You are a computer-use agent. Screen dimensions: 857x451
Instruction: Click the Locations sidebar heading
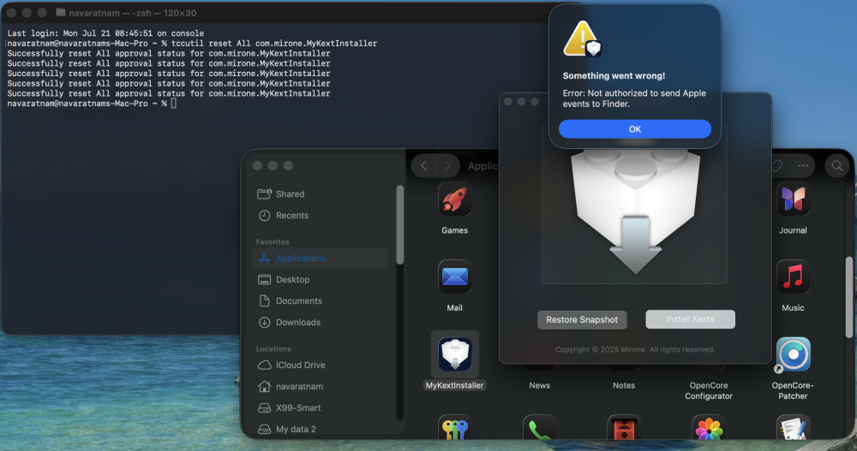[273, 349]
